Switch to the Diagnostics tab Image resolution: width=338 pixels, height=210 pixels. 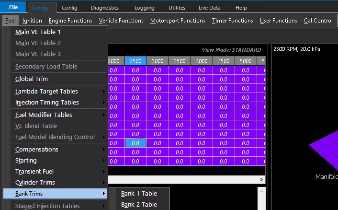[x=104, y=8]
